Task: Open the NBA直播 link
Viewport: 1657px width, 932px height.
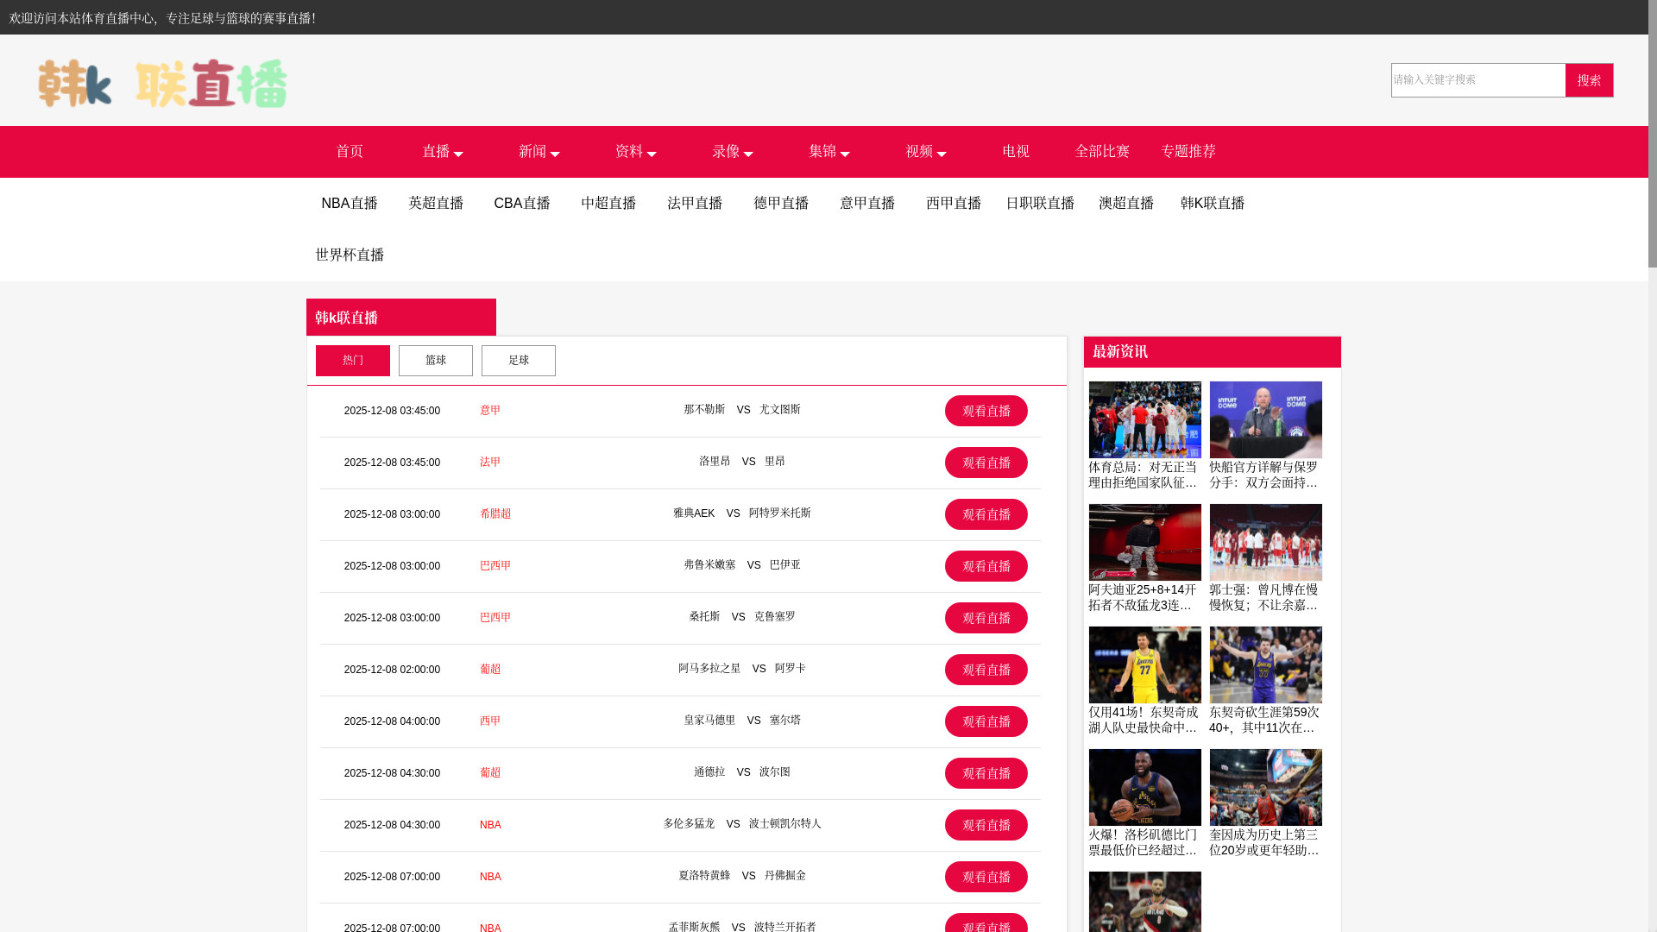Action: click(x=350, y=204)
